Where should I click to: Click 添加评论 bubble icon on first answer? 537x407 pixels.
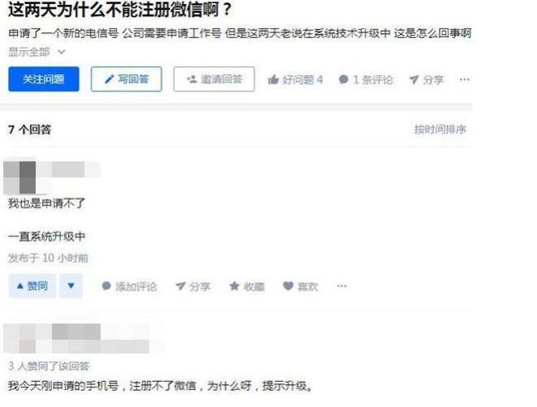tap(107, 286)
